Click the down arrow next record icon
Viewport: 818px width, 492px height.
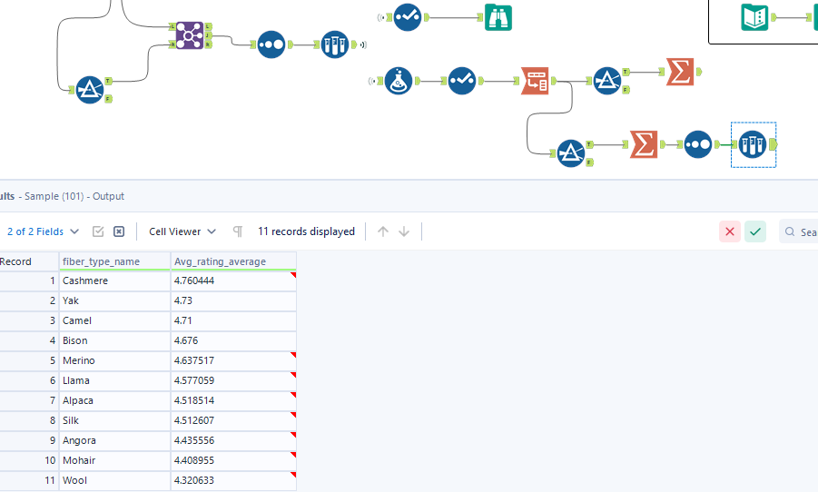click(x=404, y=231)
